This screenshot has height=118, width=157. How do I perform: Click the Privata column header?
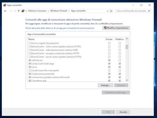pos(109,39)
